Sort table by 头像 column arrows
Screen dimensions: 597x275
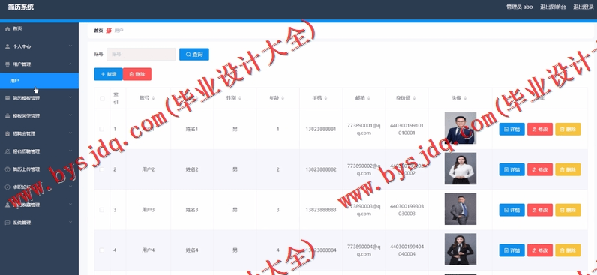pyautogui.click(x=465, y=98)
